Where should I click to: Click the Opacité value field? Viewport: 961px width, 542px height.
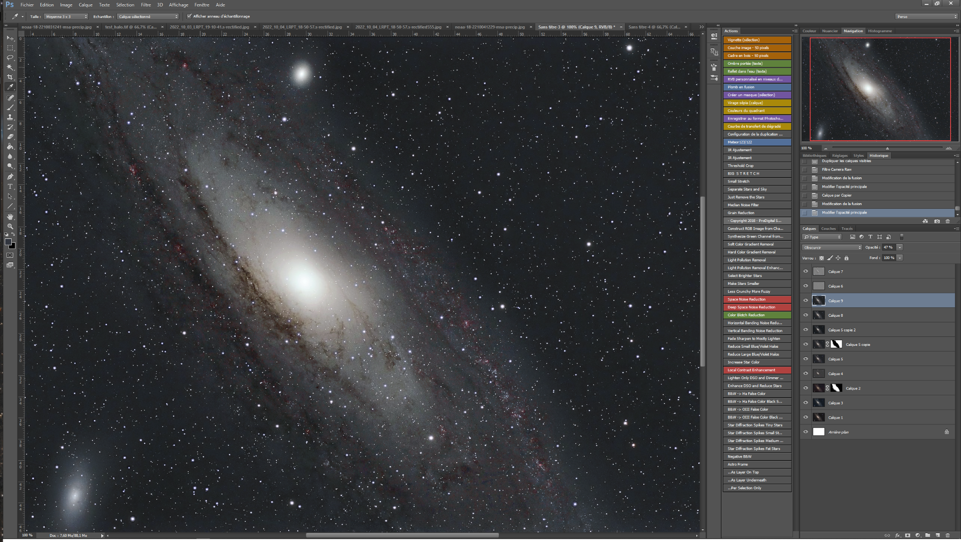coord(889,247)
